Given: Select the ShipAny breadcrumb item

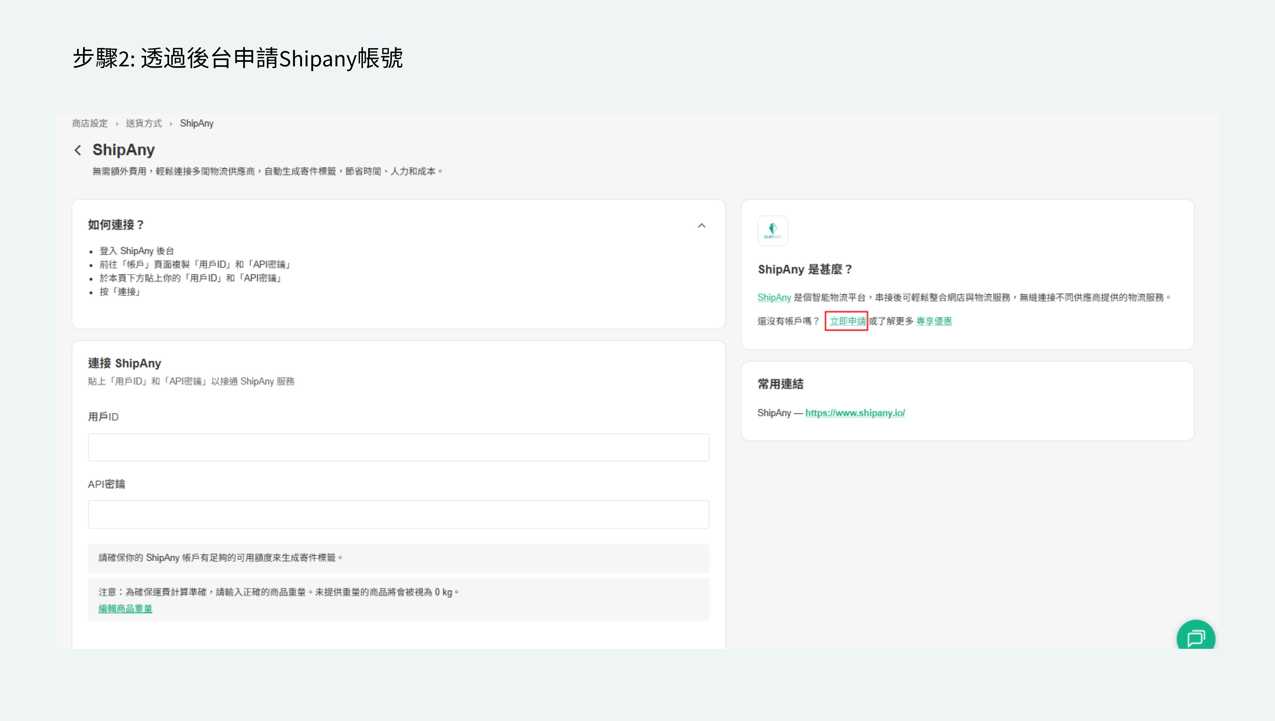Looking at the screenshot, I should point(197,123).
